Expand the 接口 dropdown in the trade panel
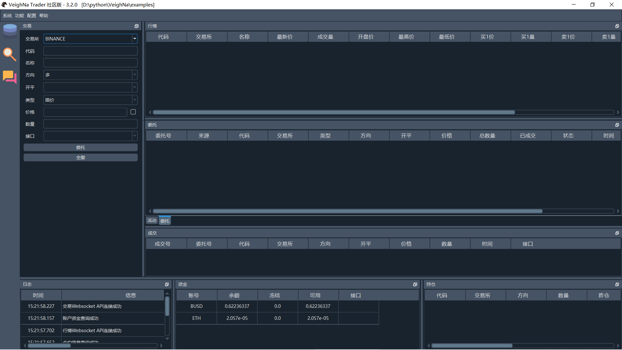Screen dimensions: 622x350 coord(90,136)
